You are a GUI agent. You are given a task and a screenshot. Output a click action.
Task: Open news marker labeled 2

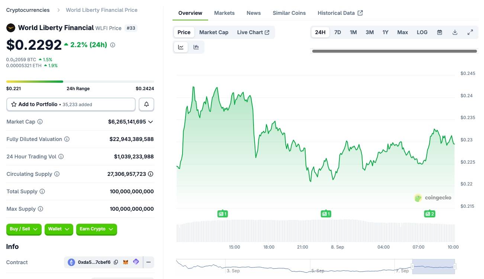click(x=430, y=214)
